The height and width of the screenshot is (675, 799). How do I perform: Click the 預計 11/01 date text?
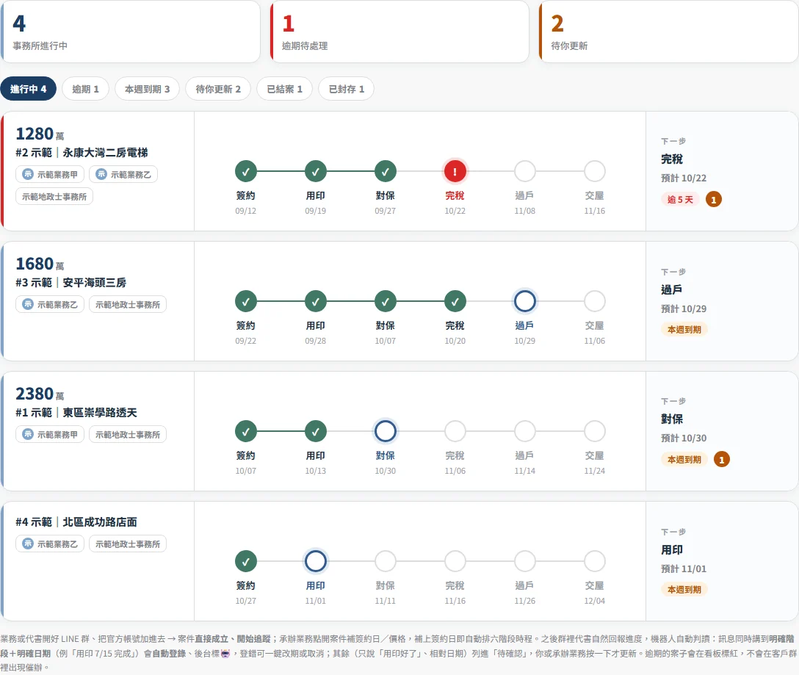(684, 569)
